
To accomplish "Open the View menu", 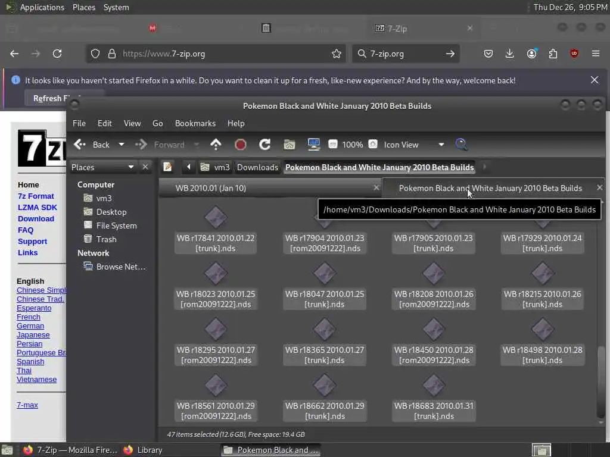I will 132,123.
